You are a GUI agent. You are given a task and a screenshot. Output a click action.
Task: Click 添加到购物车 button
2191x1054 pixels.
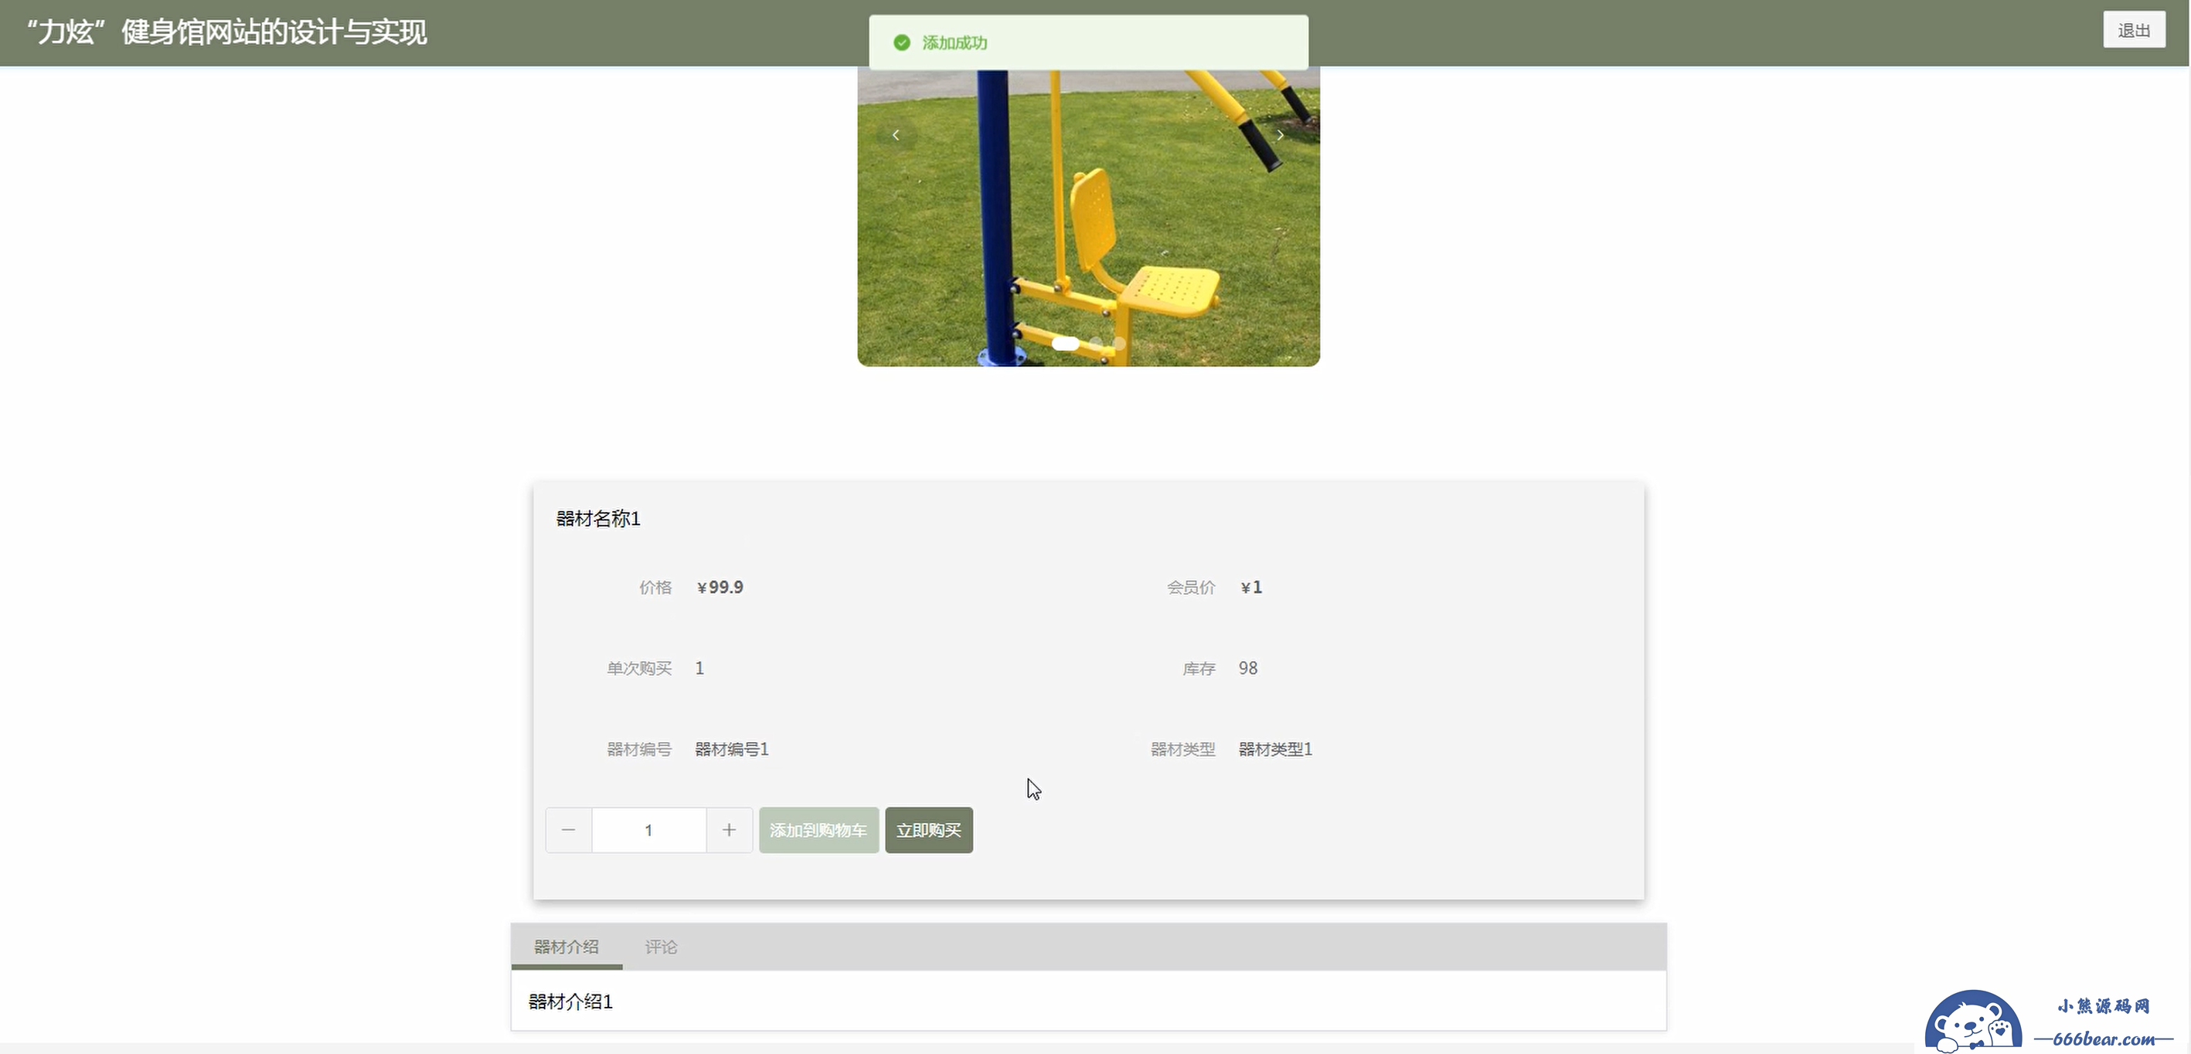[818, 830]
